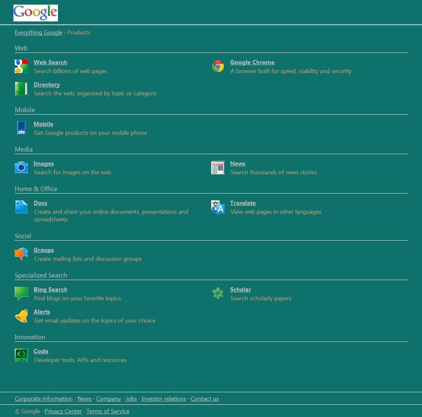Open the Alerts link
This screenshot has height=417, width=422.
click(42, 312)
